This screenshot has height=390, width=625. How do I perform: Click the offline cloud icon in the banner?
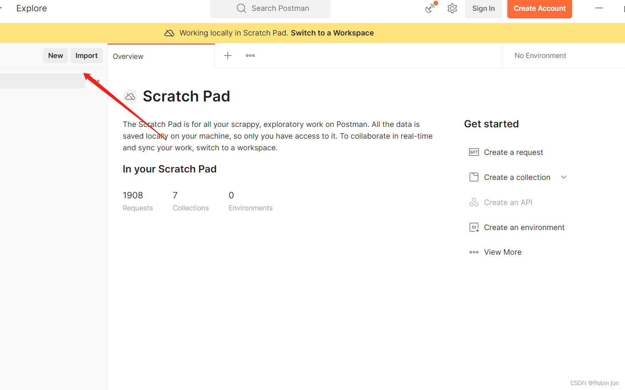[x=169, y=33]
